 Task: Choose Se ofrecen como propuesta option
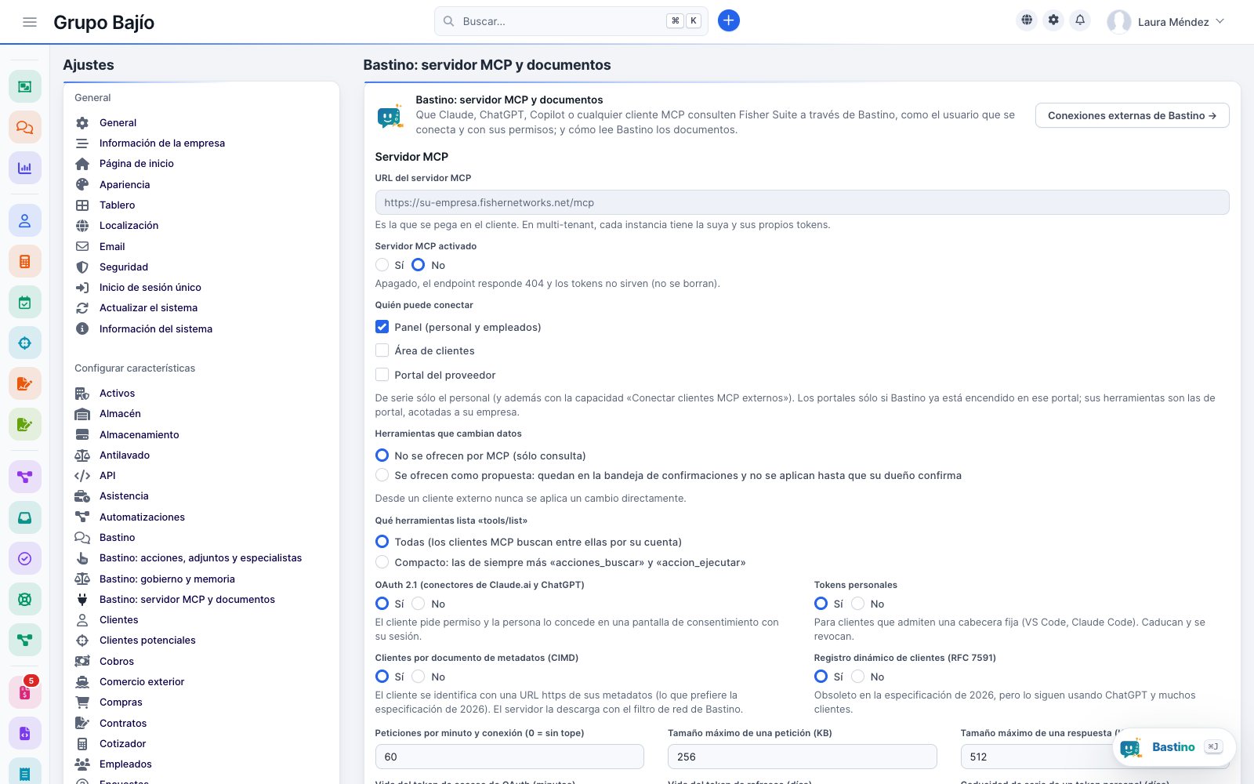(382, 475)
